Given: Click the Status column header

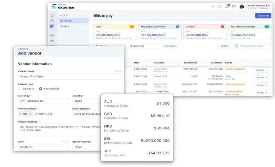Looking at the screenshot, I should click(229, 63).
